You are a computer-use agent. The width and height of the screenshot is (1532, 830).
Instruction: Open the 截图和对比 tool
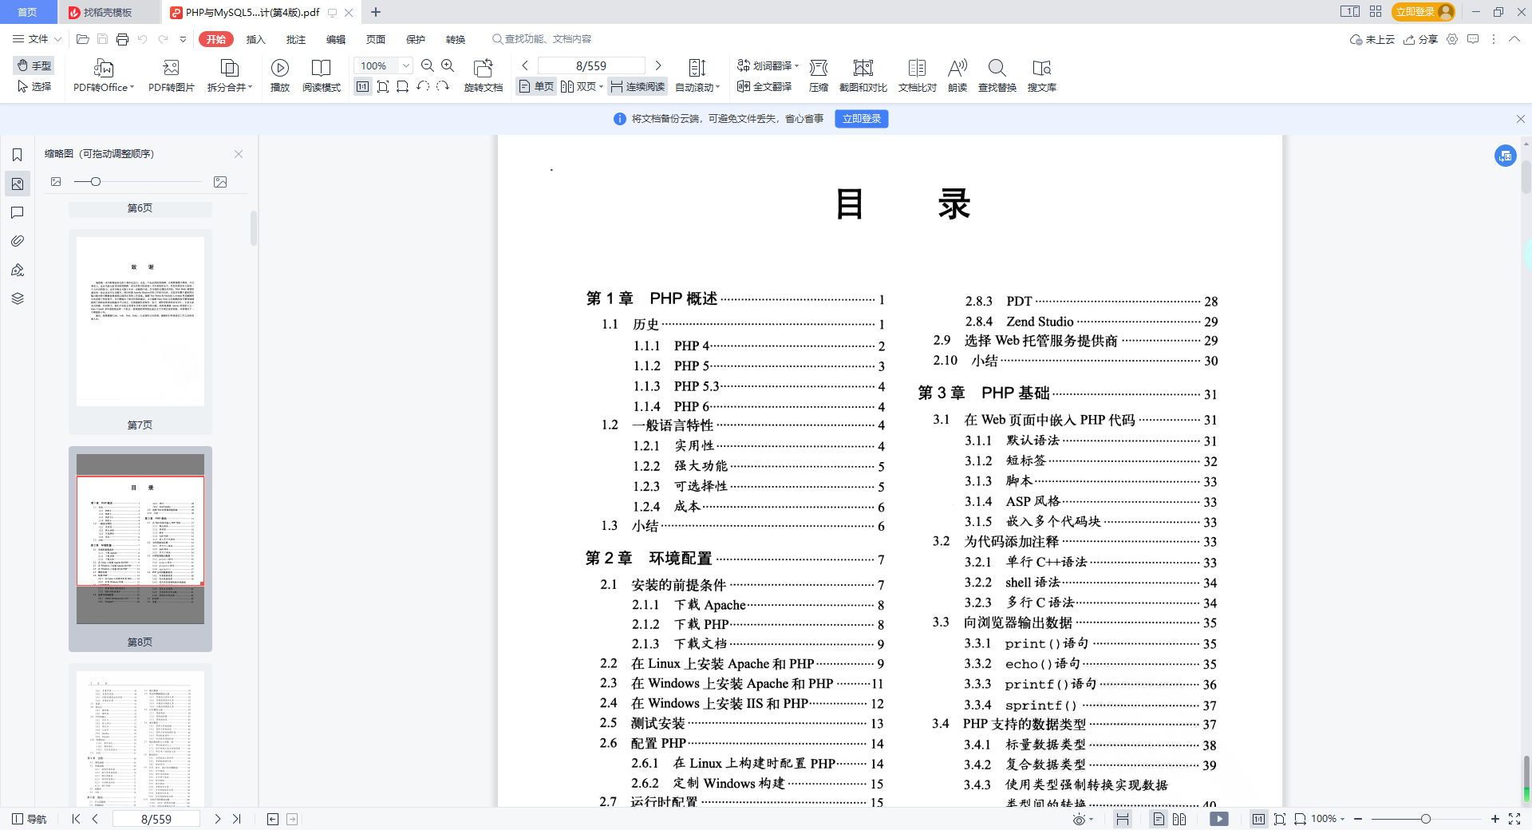863,69
